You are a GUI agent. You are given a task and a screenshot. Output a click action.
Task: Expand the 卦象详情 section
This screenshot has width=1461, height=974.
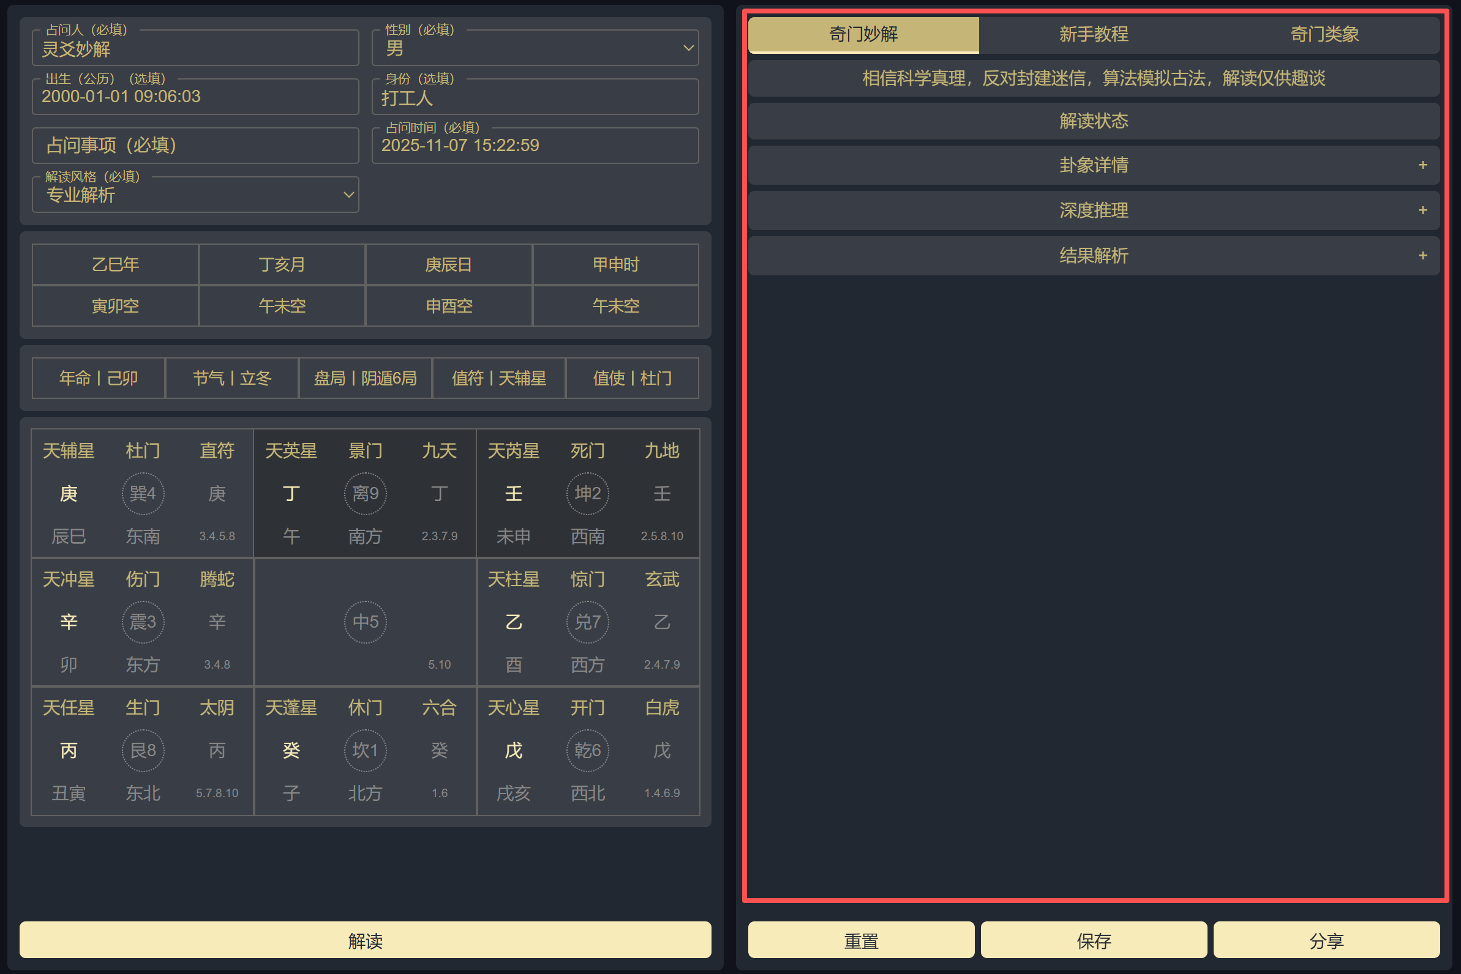pos(1094,165)
